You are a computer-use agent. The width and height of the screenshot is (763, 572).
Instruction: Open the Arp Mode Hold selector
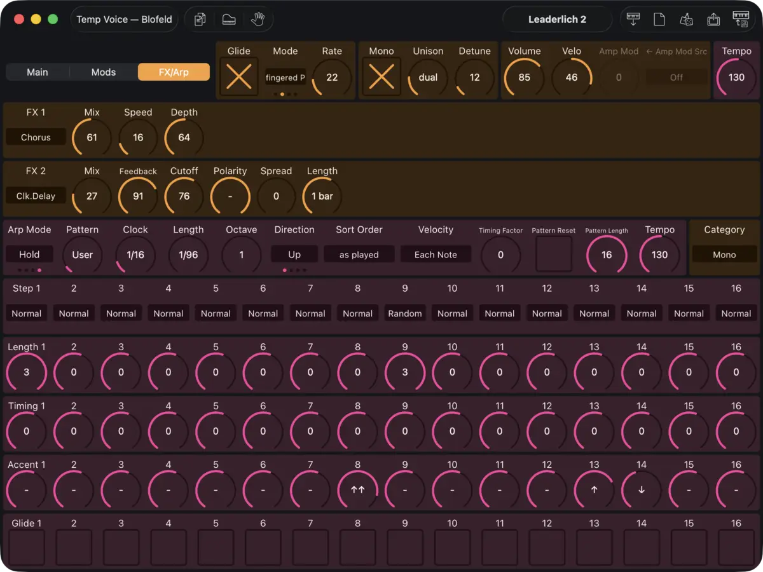(x=29, y=254)
